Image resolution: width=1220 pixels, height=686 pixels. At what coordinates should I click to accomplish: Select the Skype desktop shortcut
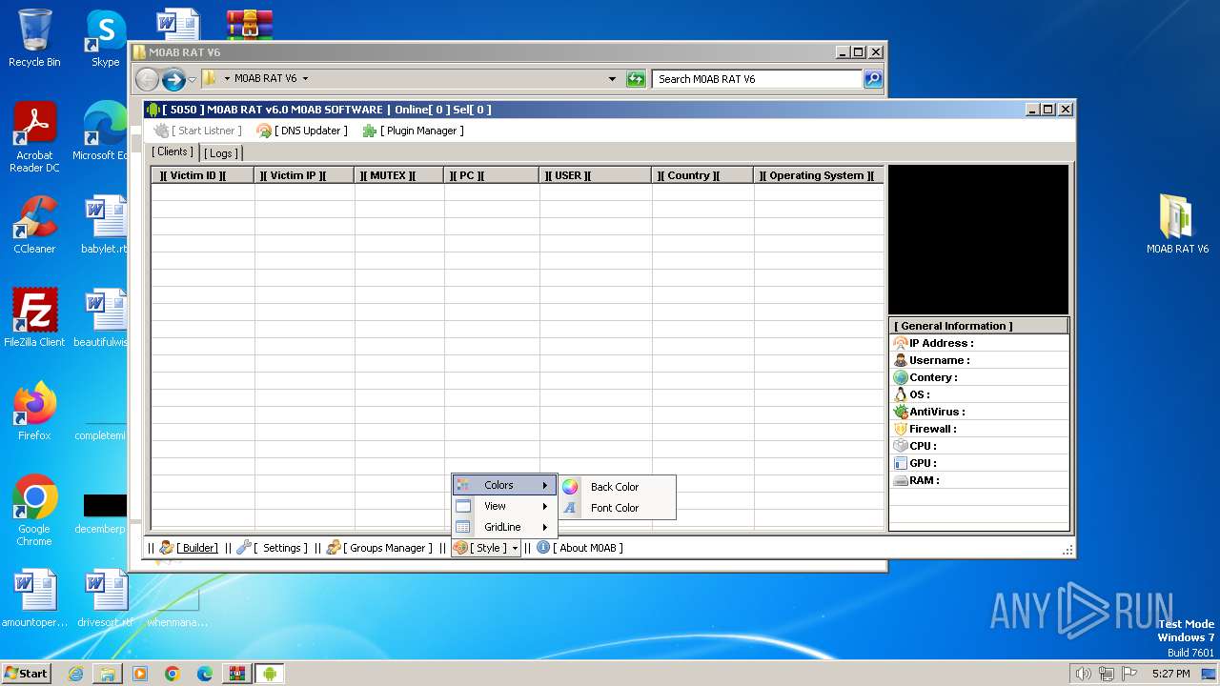tap(106, 38)
